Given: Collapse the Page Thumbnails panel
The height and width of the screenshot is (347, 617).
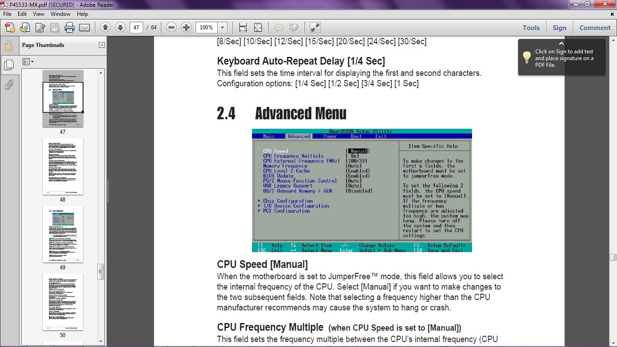Looking at the screenshot, I should (102, 45).
